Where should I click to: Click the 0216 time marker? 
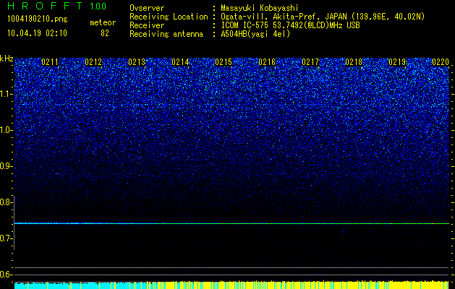[267, 62]
